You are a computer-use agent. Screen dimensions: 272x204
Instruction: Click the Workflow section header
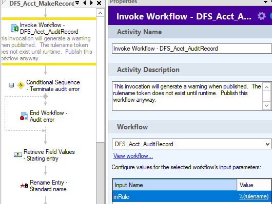pos(190,127)
